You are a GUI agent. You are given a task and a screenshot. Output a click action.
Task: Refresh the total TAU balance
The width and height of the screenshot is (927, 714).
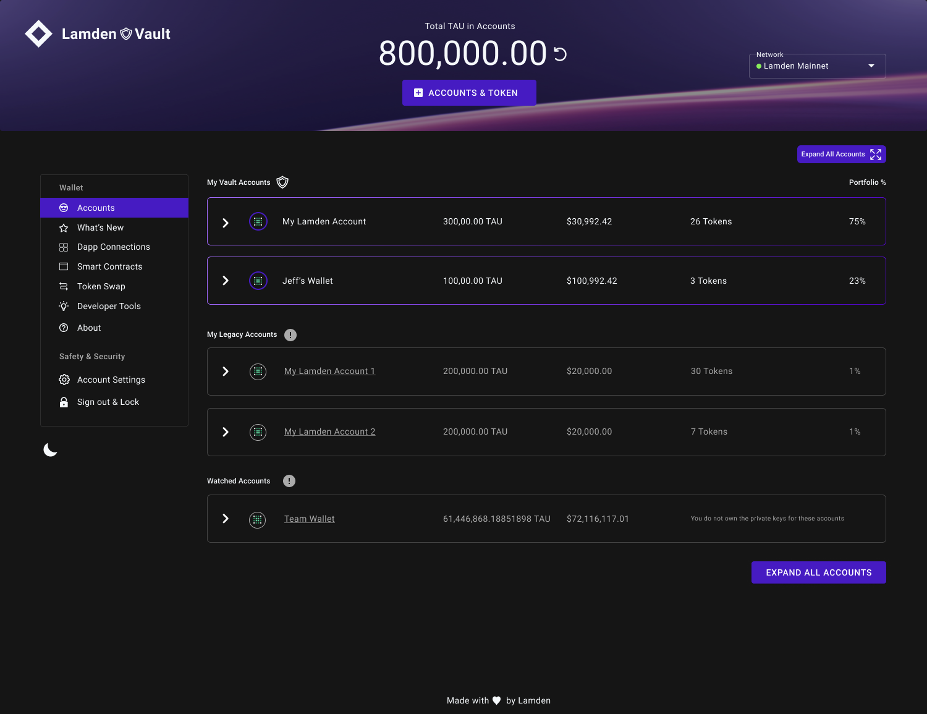tap(560, 54)
